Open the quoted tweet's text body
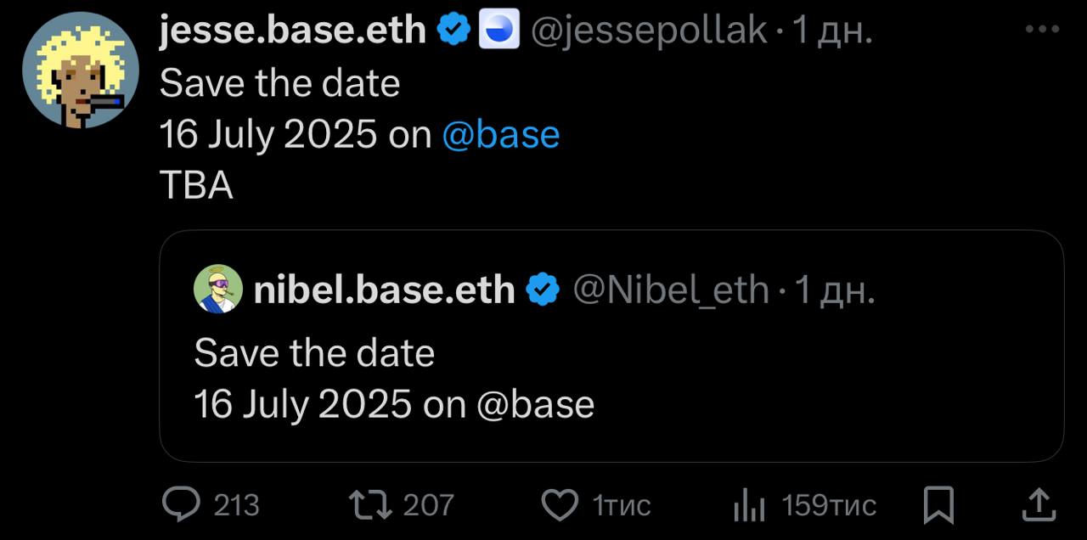Viewport: 1087px width, 540px height. tap(394, 379)
